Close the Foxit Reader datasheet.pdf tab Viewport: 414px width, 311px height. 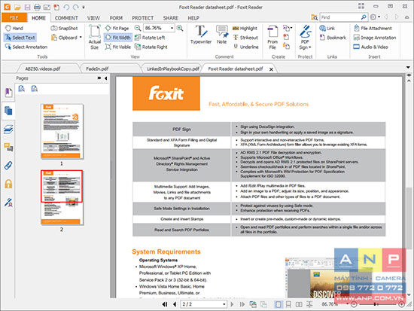[x=271, y=69]
